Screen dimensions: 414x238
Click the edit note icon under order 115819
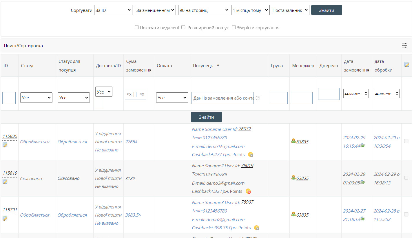pos(5,182)
